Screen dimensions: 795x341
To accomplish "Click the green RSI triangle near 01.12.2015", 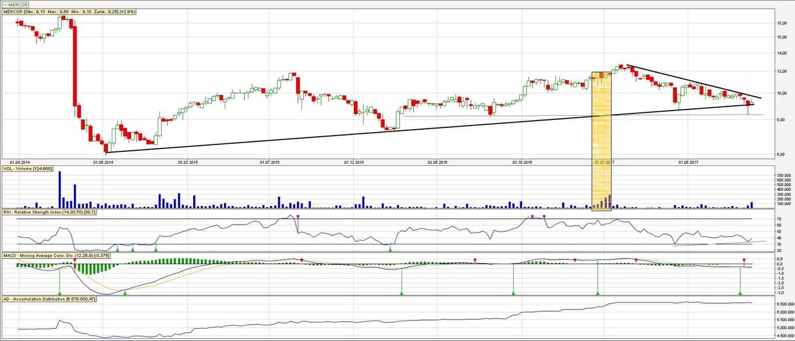I will pyautogui.click(x=390, y=249).
